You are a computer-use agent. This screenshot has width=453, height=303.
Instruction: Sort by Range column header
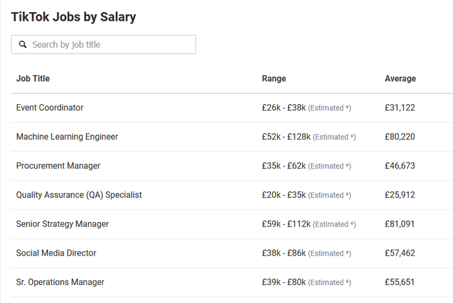point(274,79)
